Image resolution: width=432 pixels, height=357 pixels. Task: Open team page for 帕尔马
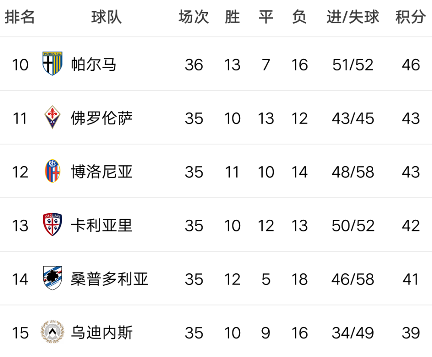tap(94, 65)
